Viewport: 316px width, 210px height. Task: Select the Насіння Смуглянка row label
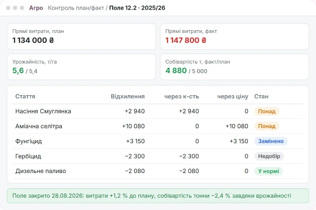coord(43,111)
